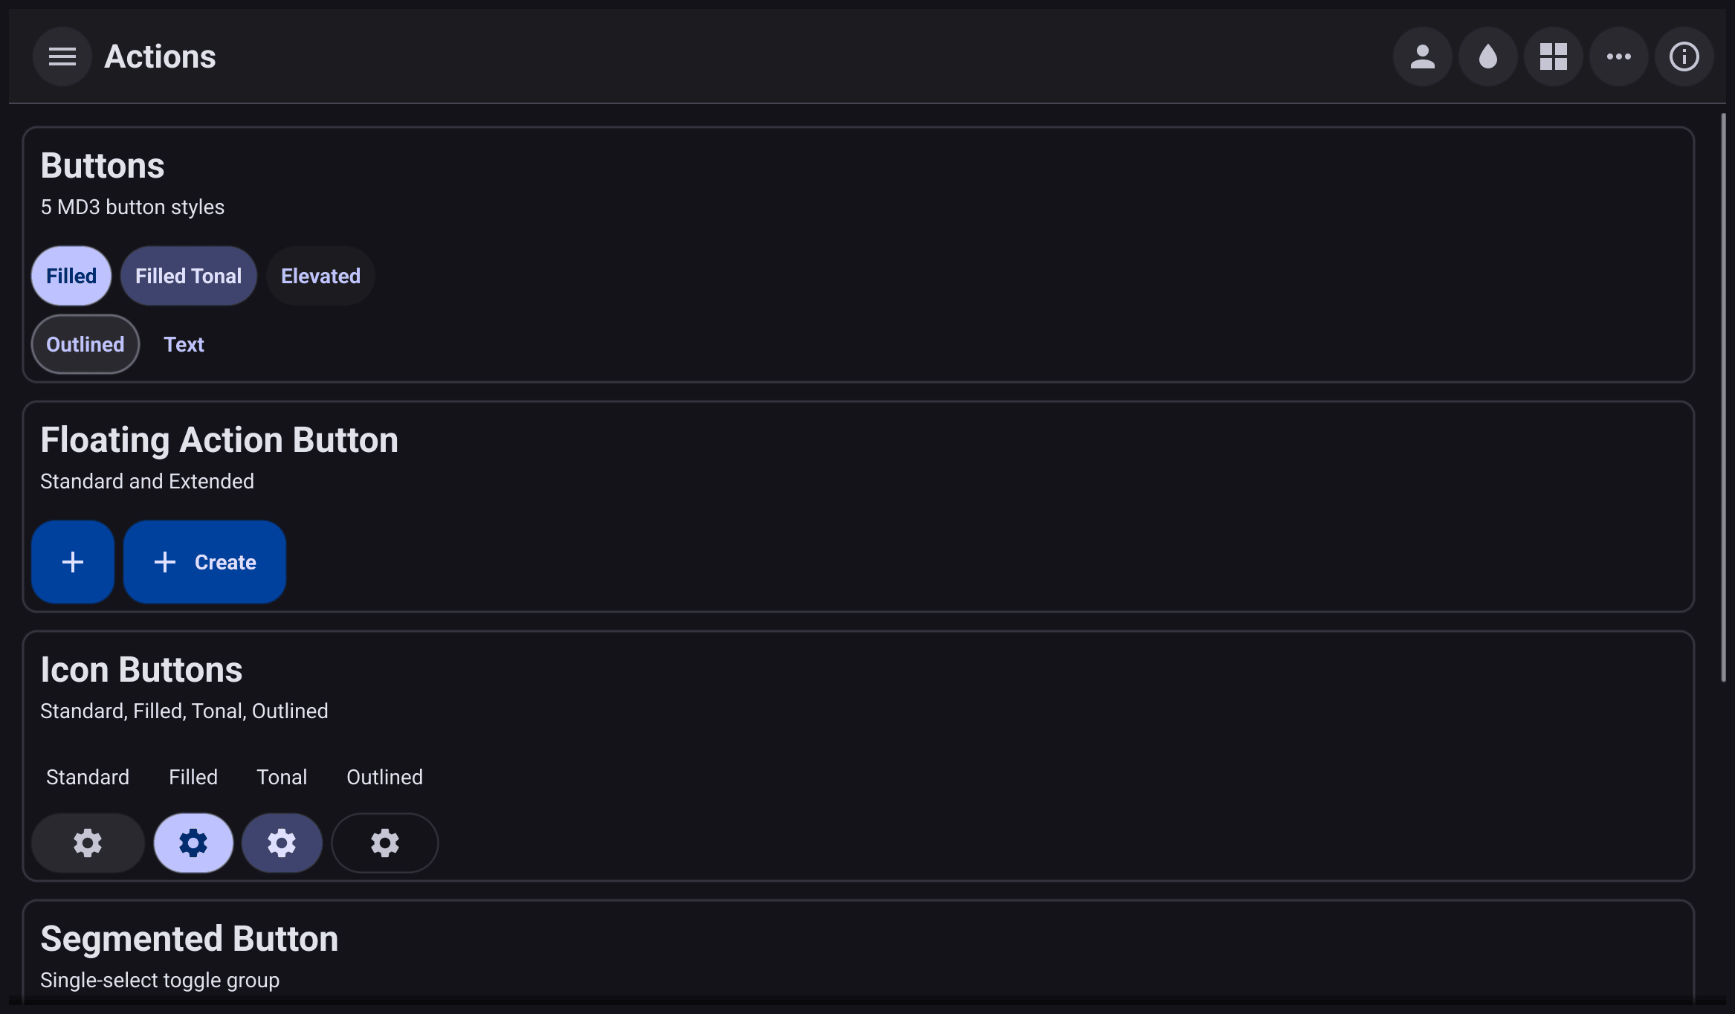
Task: Click the Actions page title
Action: 160,56
